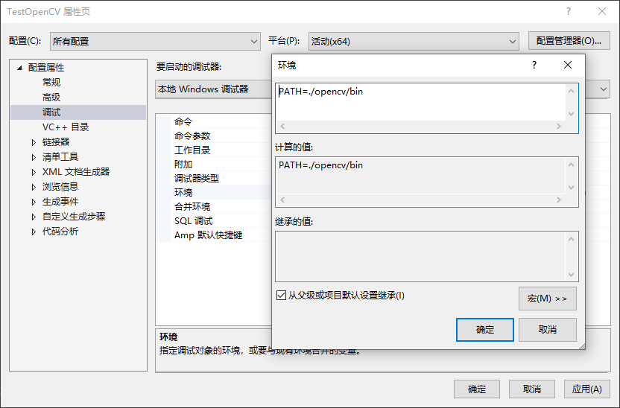The image size is (620, 408).
Task: Expand the 清单工具 tree node arrow
Action: [x=34, y=157]
